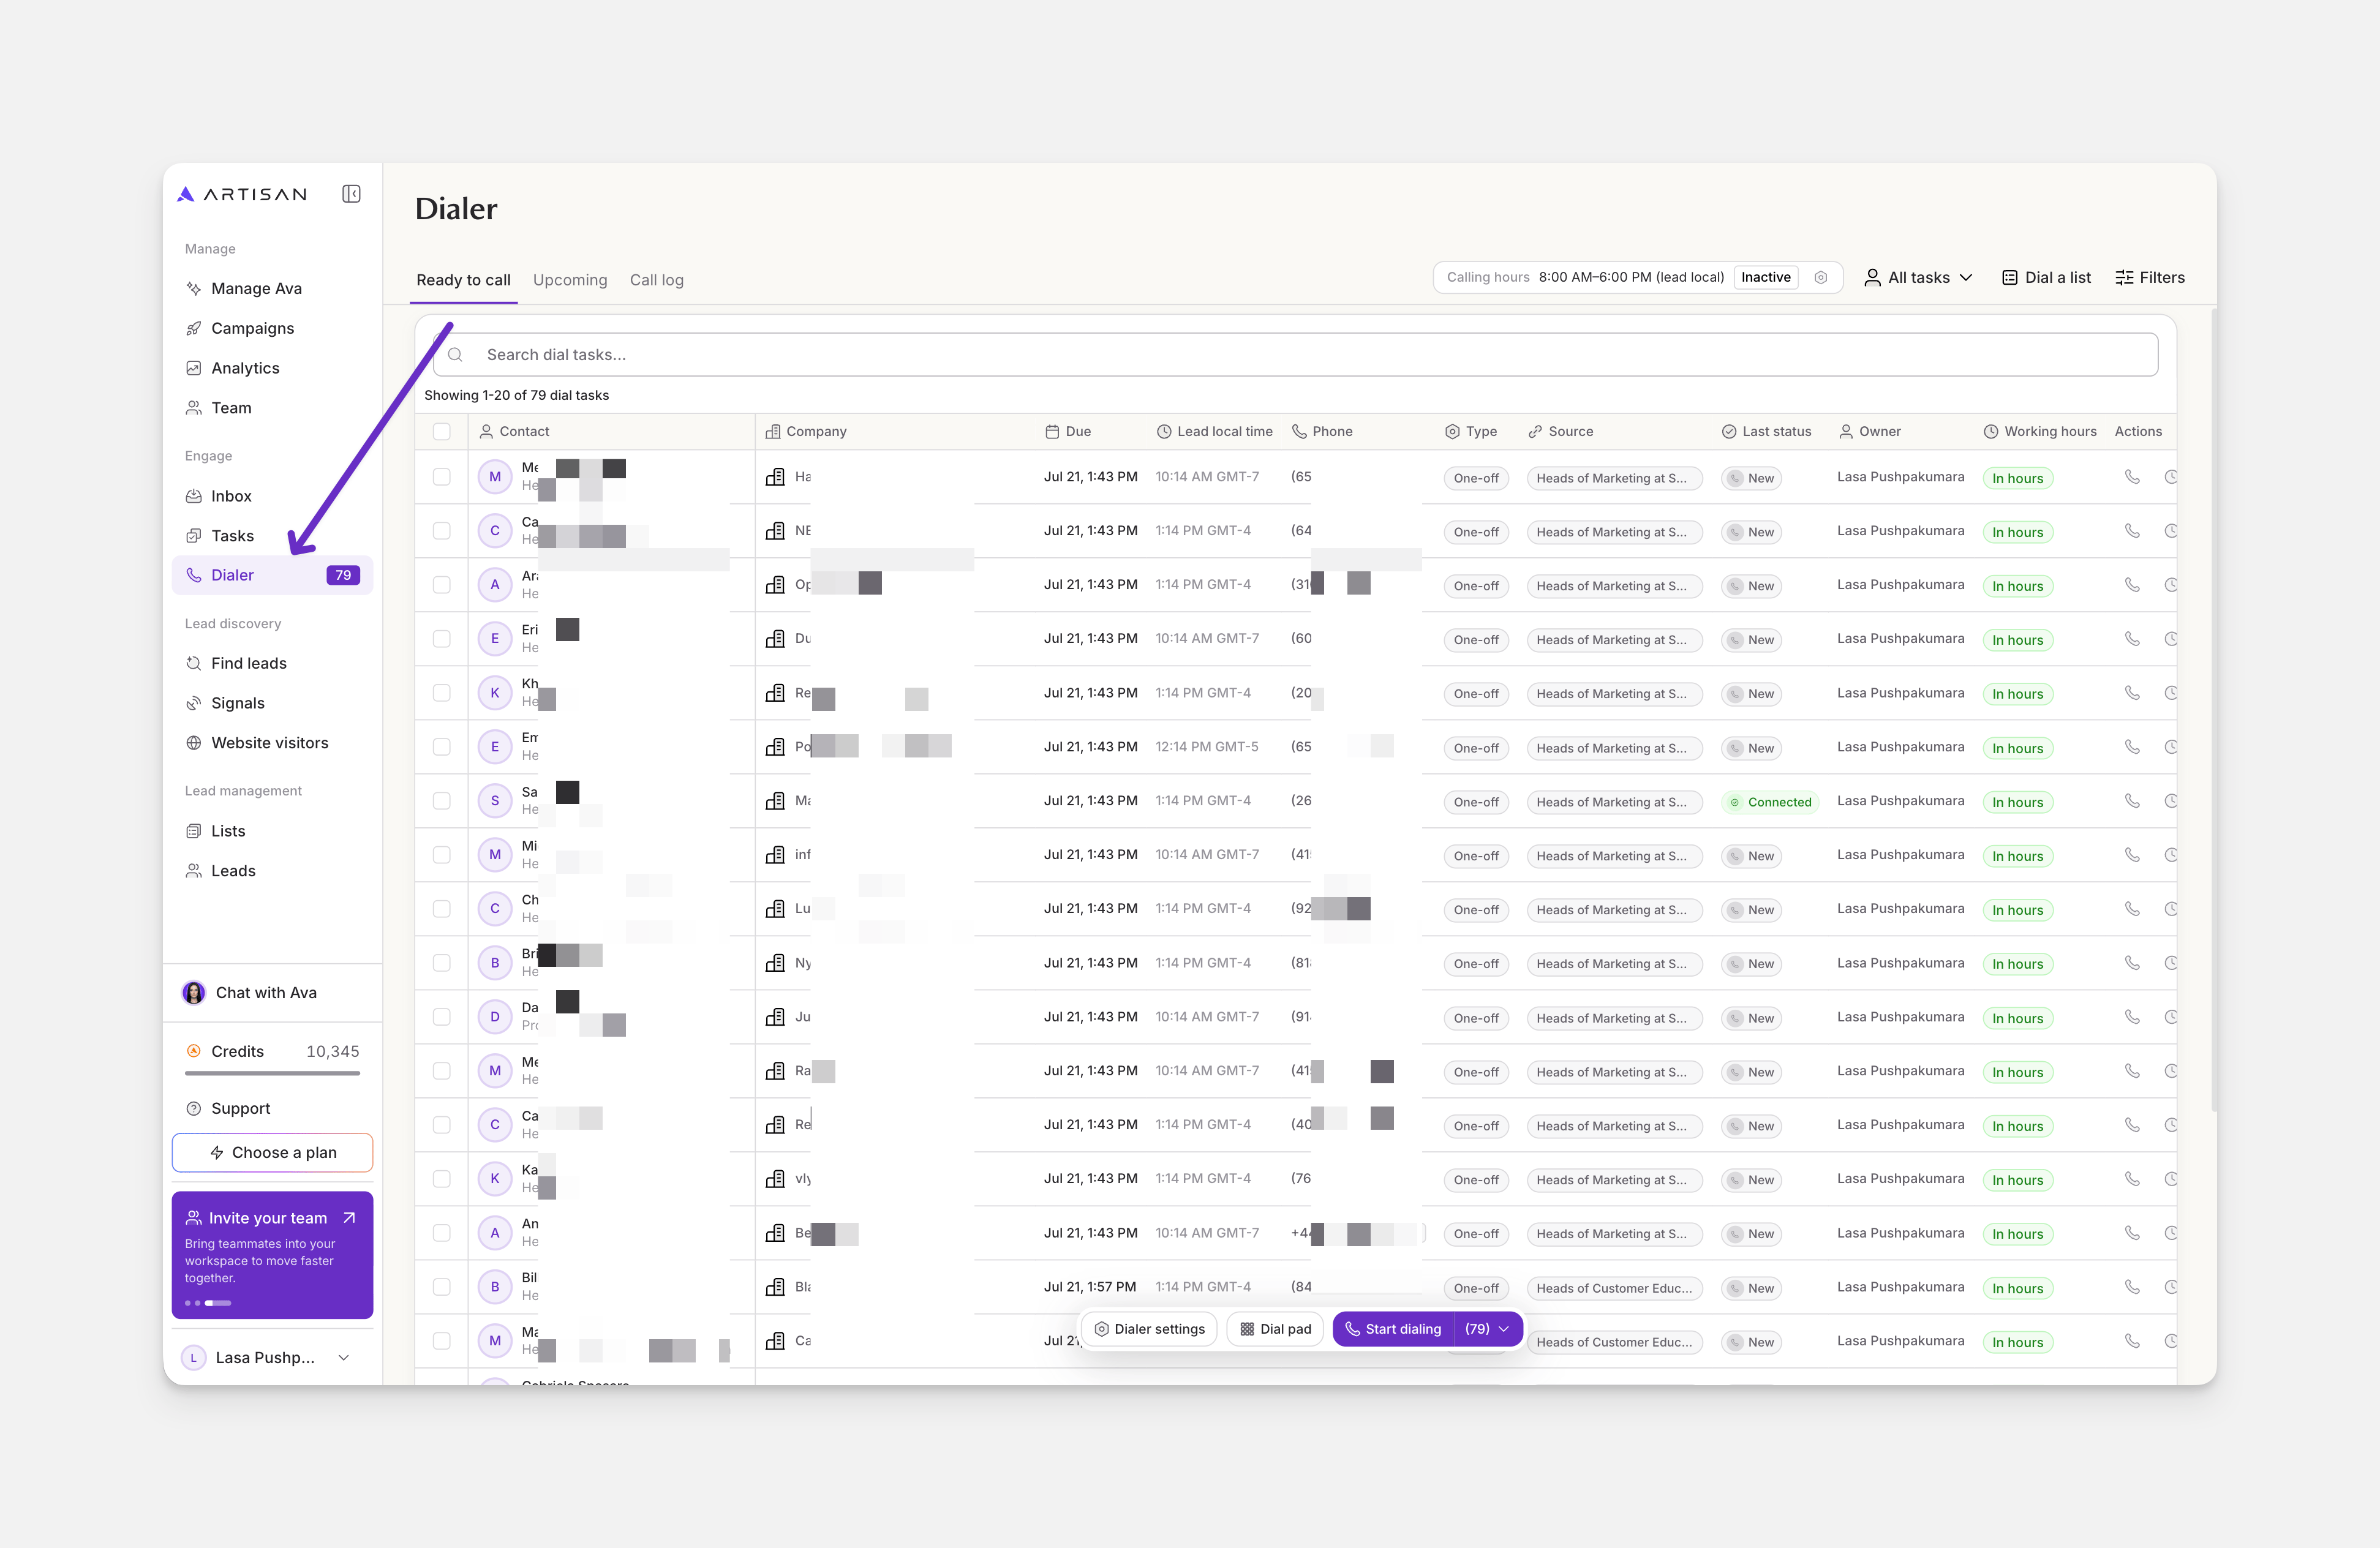Open Lists under Lead management

(272, 831)
